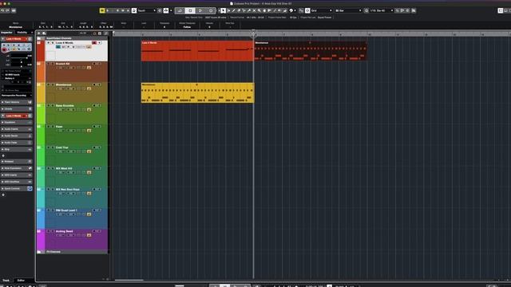Open the inspector settings gear below Strip section
The width and height of the screenshot is (511, 287).
coord(3,155)
